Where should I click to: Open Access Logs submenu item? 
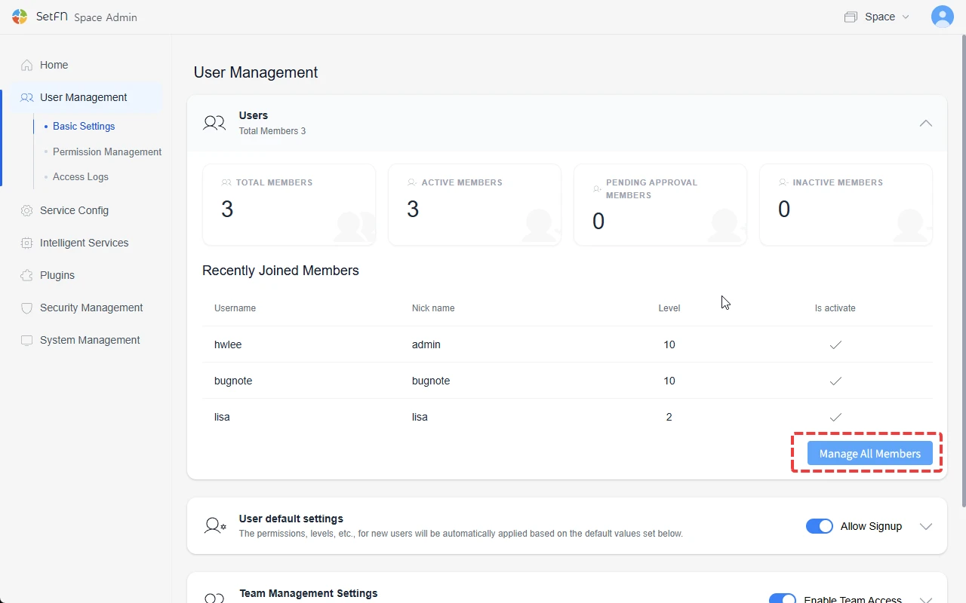tap(81, 176)
